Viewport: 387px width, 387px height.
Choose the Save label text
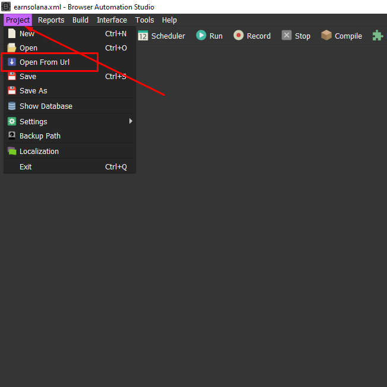tap(28, 77)
